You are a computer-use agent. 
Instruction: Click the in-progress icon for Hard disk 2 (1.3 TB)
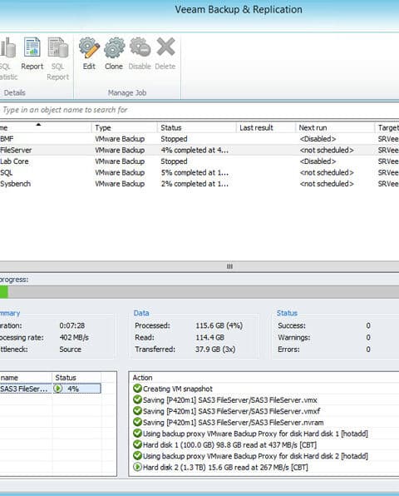(137, 467)
